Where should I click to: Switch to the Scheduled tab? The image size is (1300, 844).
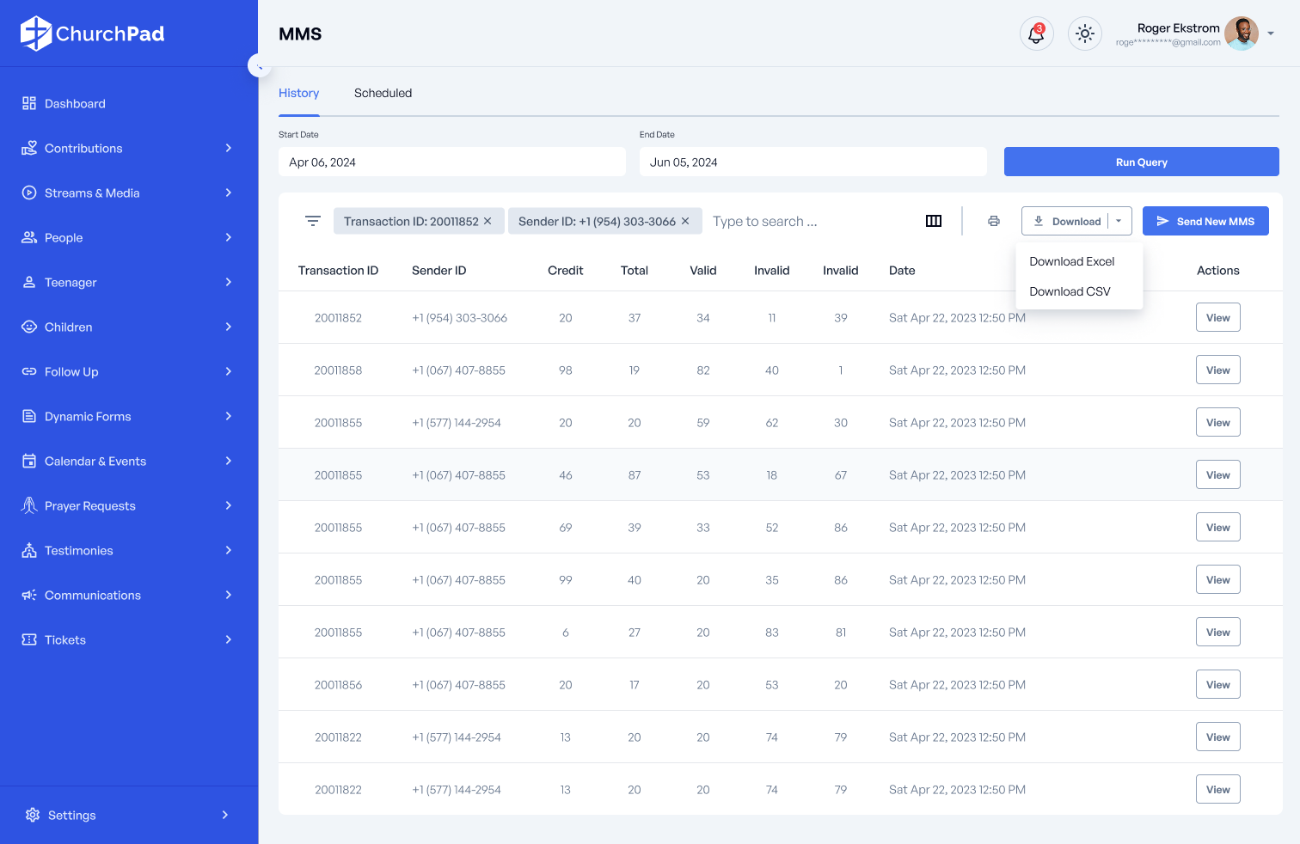pyautogui.click(x=383, y=94)
